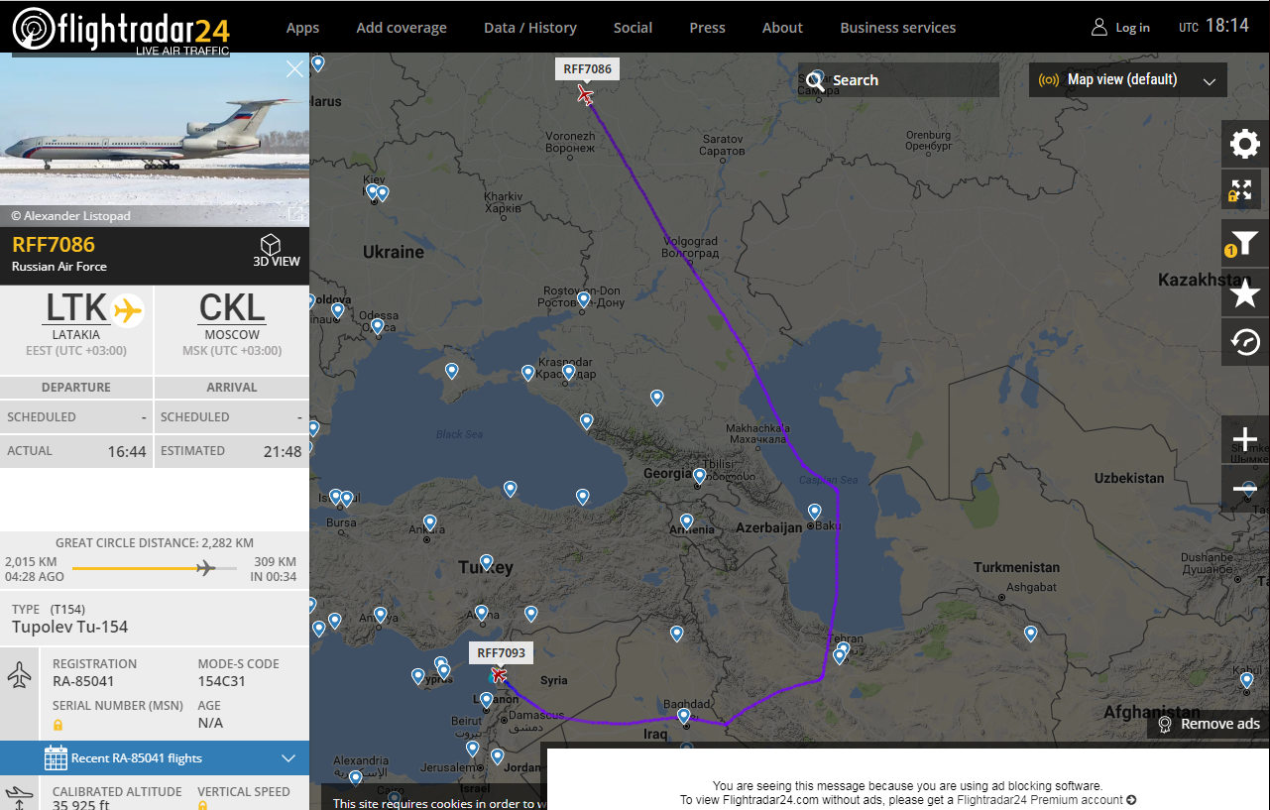1270x810 pixels.
Task: Open the playback history clock icon
Action: (x=1244, y=343)
